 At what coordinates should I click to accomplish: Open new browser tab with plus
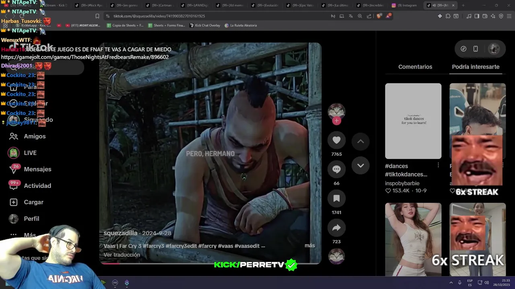(x=463, y=5)
